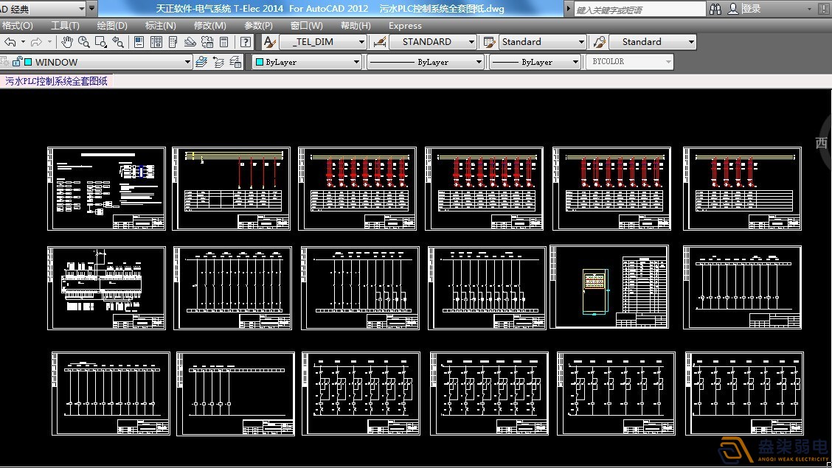
Task: Toggle the layer lock icon for WINDOW
Action: point(16,62)
